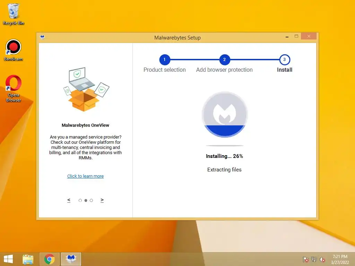
Task: Close the Malwarebytes Setup window
Action: [x=309, y=36]
